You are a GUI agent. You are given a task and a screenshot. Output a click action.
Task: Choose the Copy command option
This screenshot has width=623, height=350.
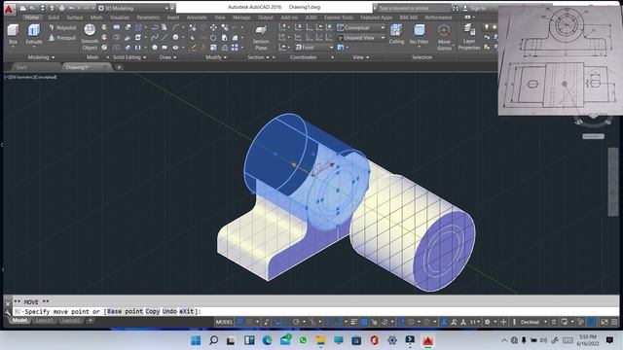[153, 311]
